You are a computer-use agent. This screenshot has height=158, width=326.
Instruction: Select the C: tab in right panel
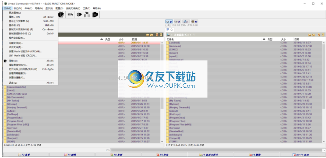tap(170, 30)
